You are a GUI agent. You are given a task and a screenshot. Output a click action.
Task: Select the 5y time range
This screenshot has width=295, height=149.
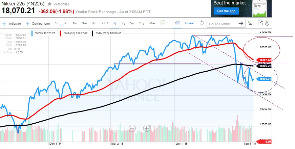pyautogui.click(x=132, y=23)
